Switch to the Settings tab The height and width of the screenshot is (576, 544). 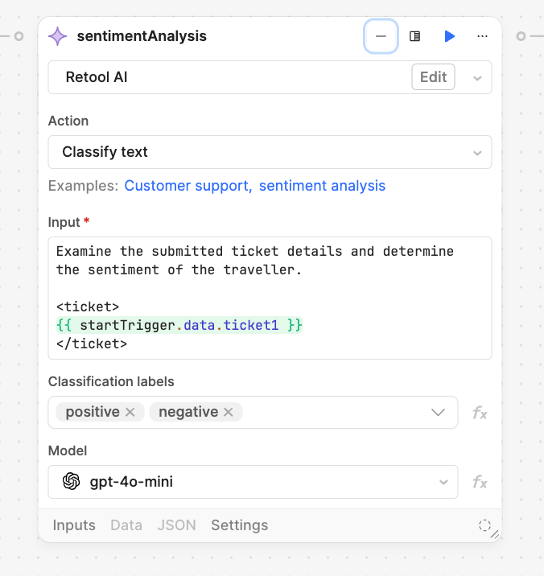pyautogui.click(x=239, y=525)
